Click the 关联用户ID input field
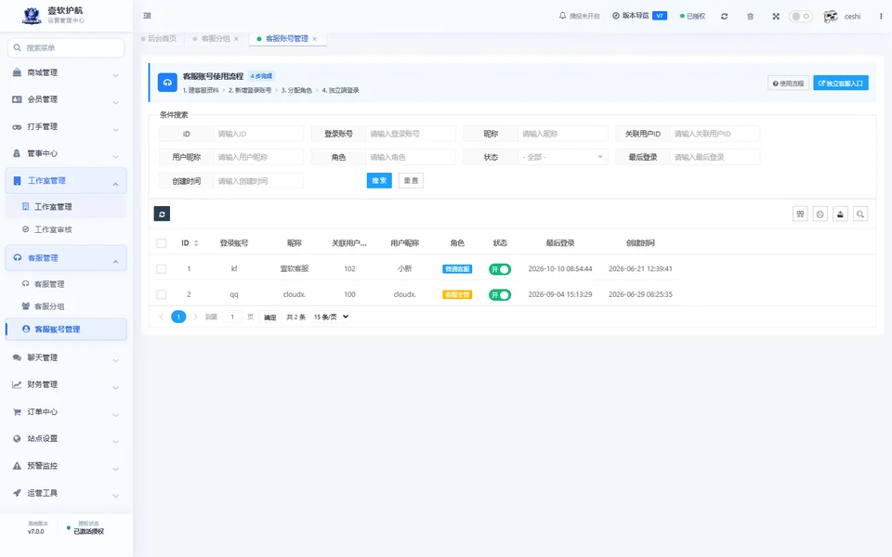 click(715, 134)
